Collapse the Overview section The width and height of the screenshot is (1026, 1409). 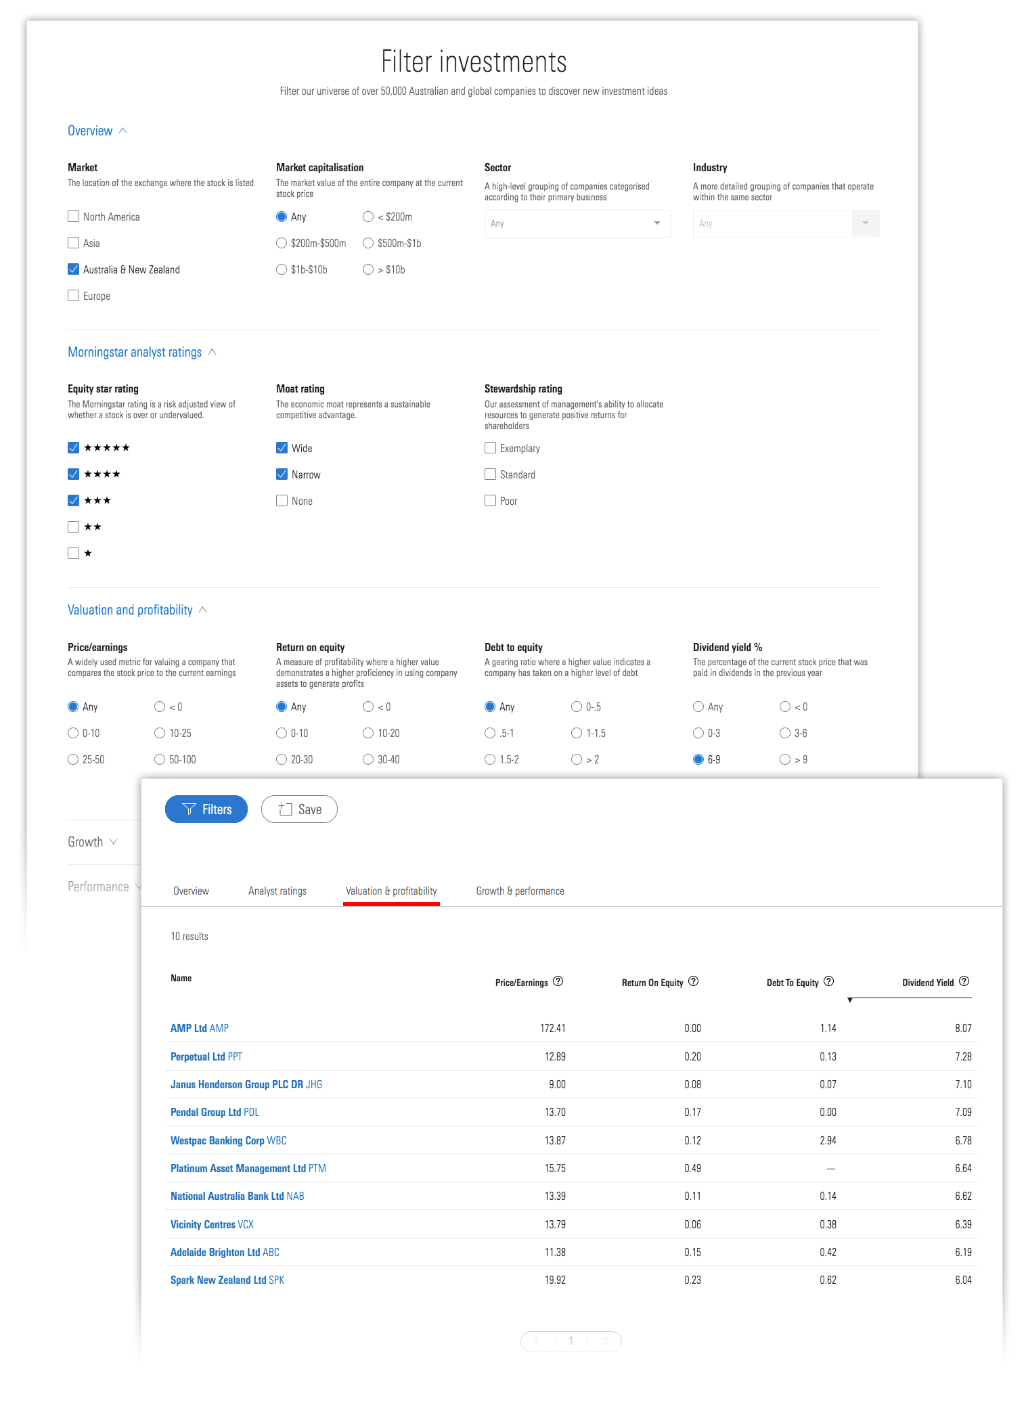point(97,131)
